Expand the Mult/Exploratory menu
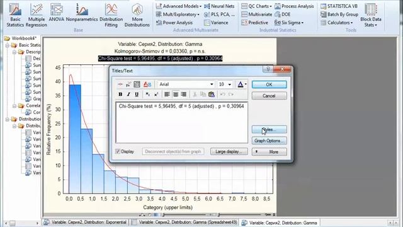This screenshot has width=403, height=227. tap(178, 15)
